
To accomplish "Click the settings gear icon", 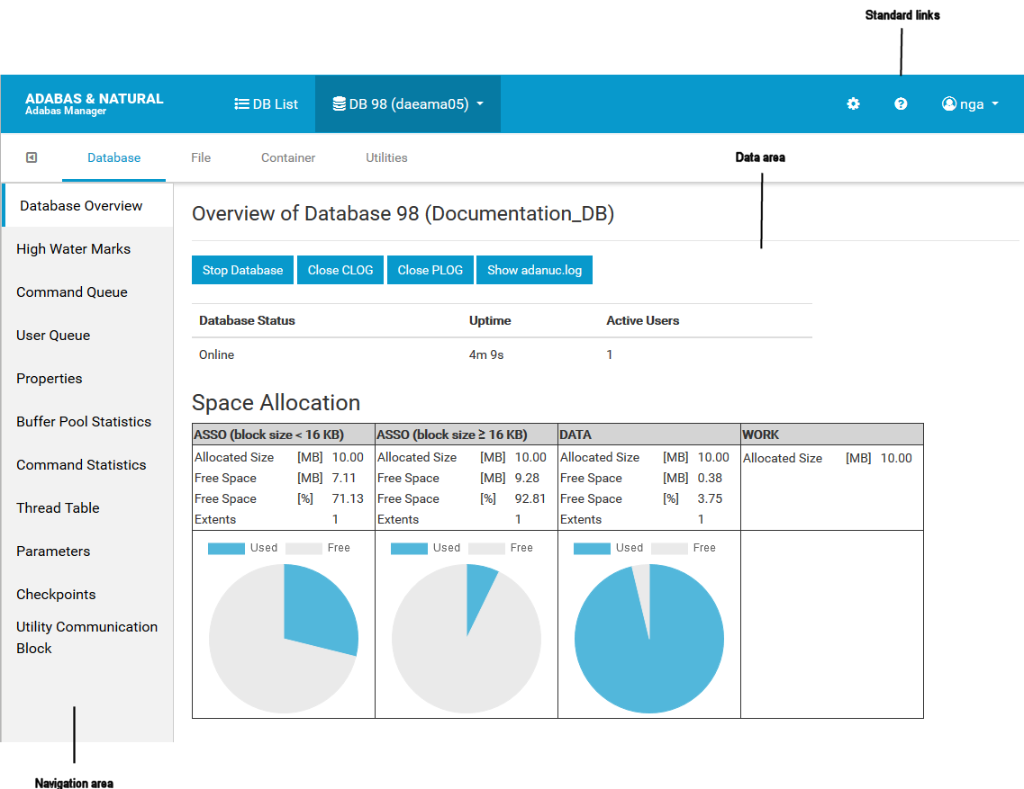I will [853, 104].
